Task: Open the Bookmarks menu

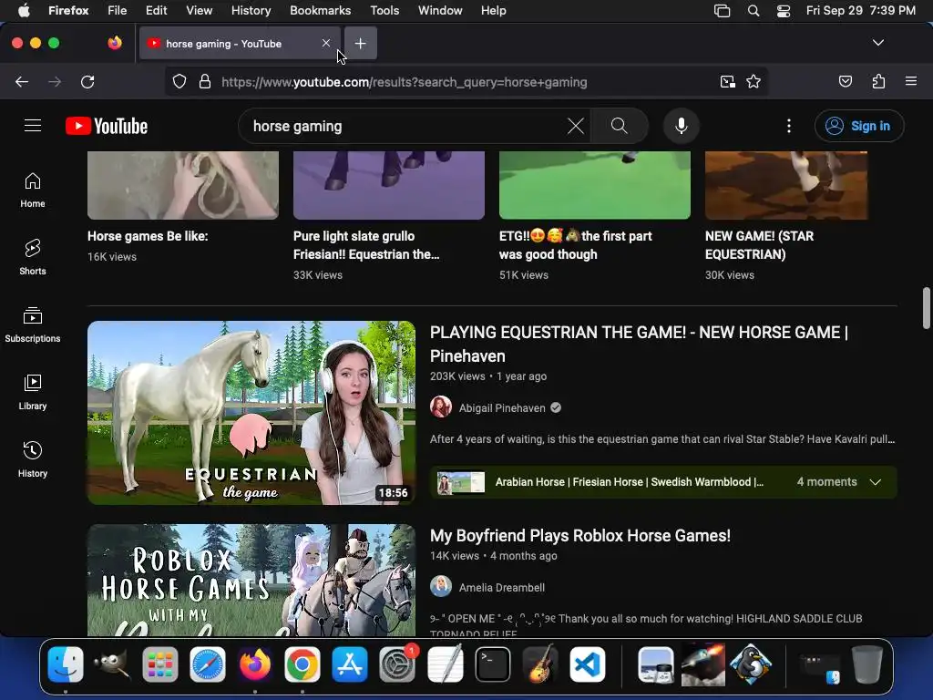Action: pyautogui.click(x=320, y=10)
